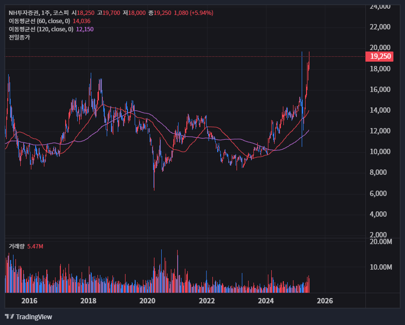
Task: Open the 이동평균선 (120, close, 0) indicator legend
Action: (41, 29)
